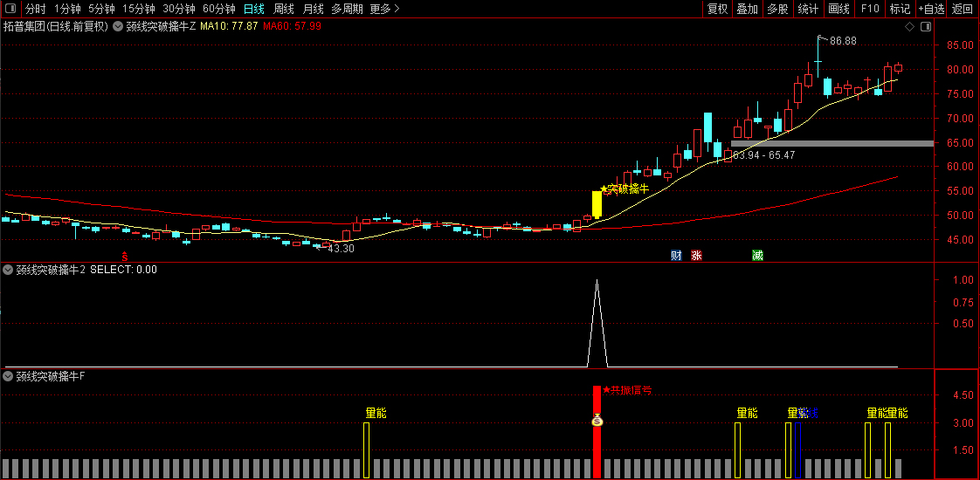Click the 财 finance event marker
Image resolution: width=980 pixels, height=480 pixels.
pyautogui.click(x=676, y=255)
